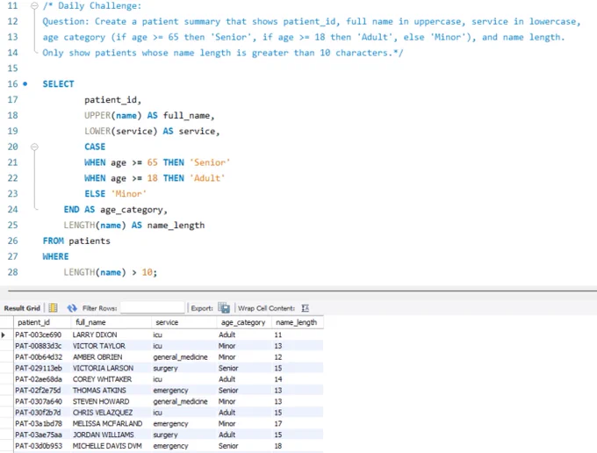The width and height of the screenshot is (597, 453).
Task: Click line number 28 in the gutter
Action: click(12, 272)
